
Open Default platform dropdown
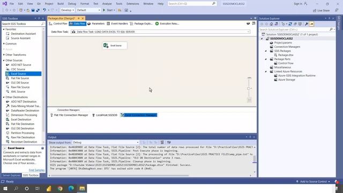(x=88, y=10)
